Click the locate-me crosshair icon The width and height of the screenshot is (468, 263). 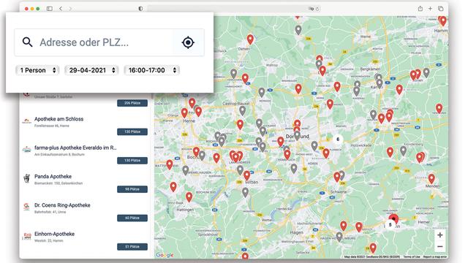(188, 42)
